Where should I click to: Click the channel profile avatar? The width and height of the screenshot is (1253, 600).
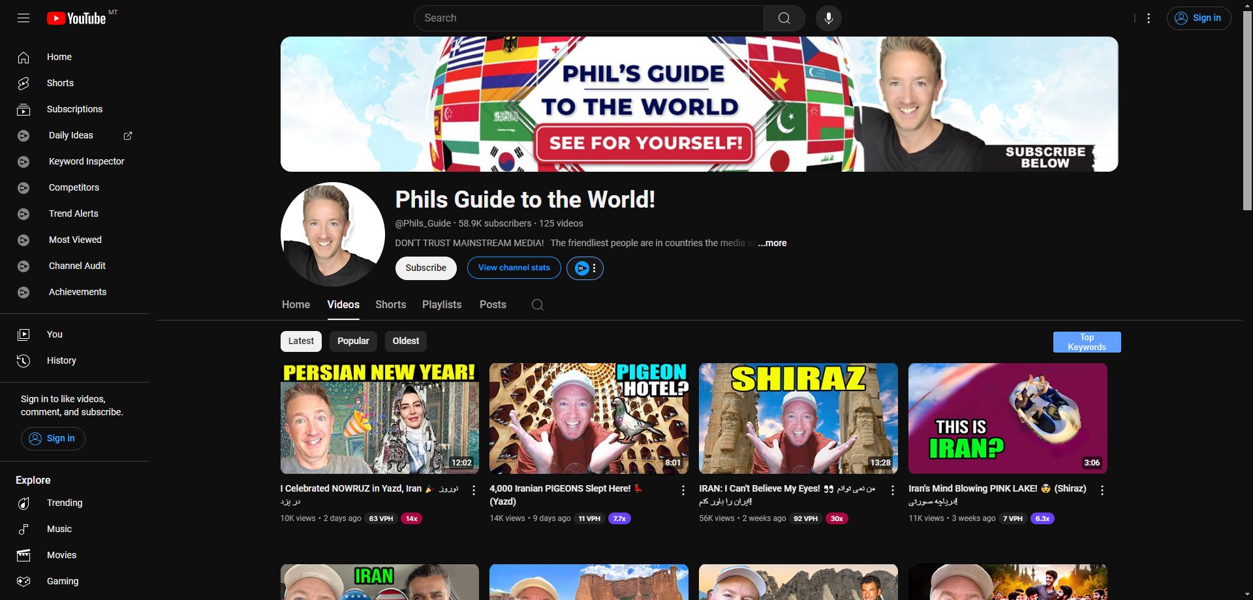[x=333, y=234]
